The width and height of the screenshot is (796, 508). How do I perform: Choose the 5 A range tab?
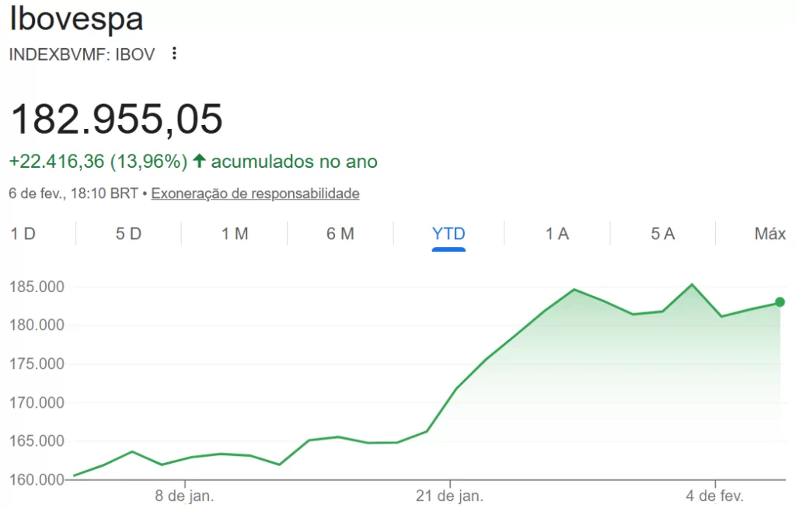[662, 234]
